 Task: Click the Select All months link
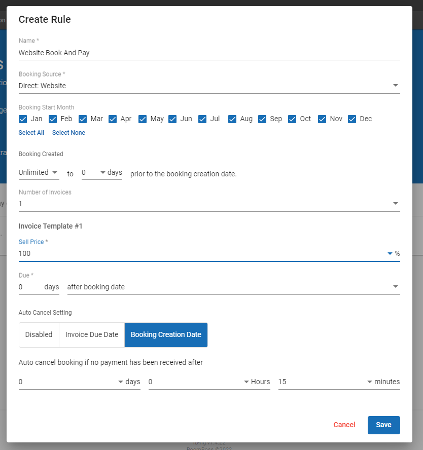(x=31, y=133)
